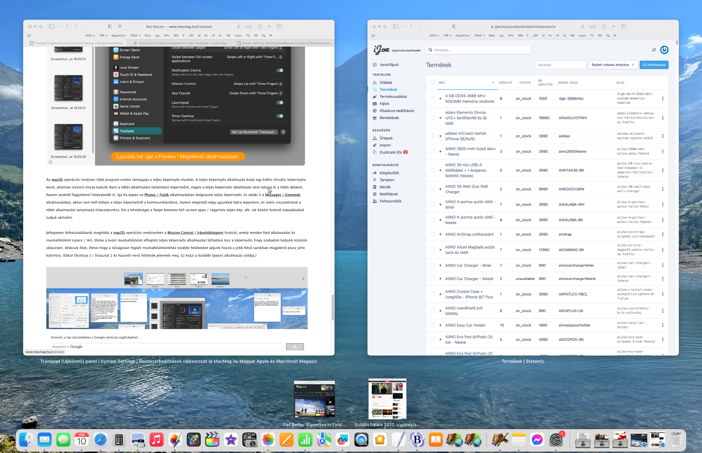
Task: Click the Reader view icon in macmag.hu address bar
Action: [x=120, y=26]
